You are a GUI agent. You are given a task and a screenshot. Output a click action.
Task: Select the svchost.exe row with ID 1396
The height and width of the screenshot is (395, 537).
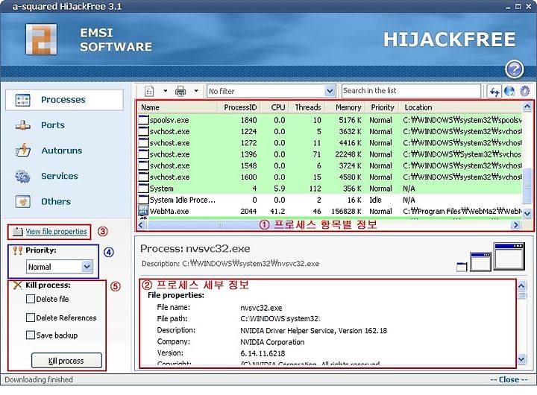click(330, 154)
